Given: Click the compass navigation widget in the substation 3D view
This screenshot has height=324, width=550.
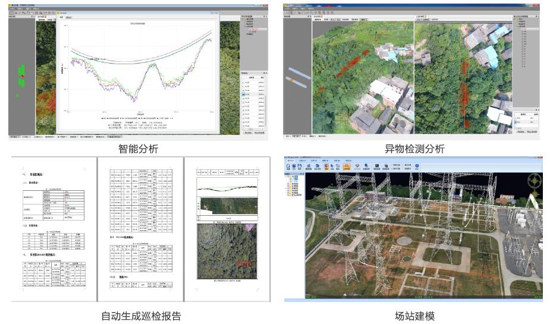Looking at the screenshot, I should [x=535, y=181].
